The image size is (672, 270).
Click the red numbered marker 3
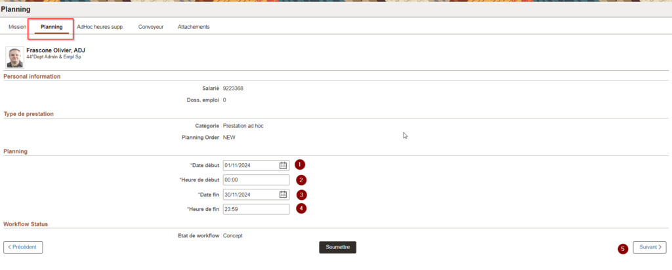[x=301, y=195]
